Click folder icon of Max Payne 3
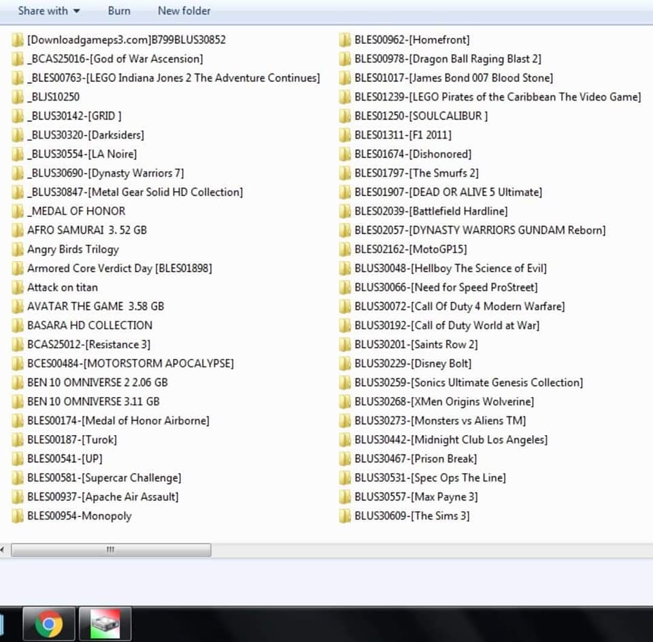Image resolution: width=653 pixels, height=642 pixels. [x=345, y=497]
